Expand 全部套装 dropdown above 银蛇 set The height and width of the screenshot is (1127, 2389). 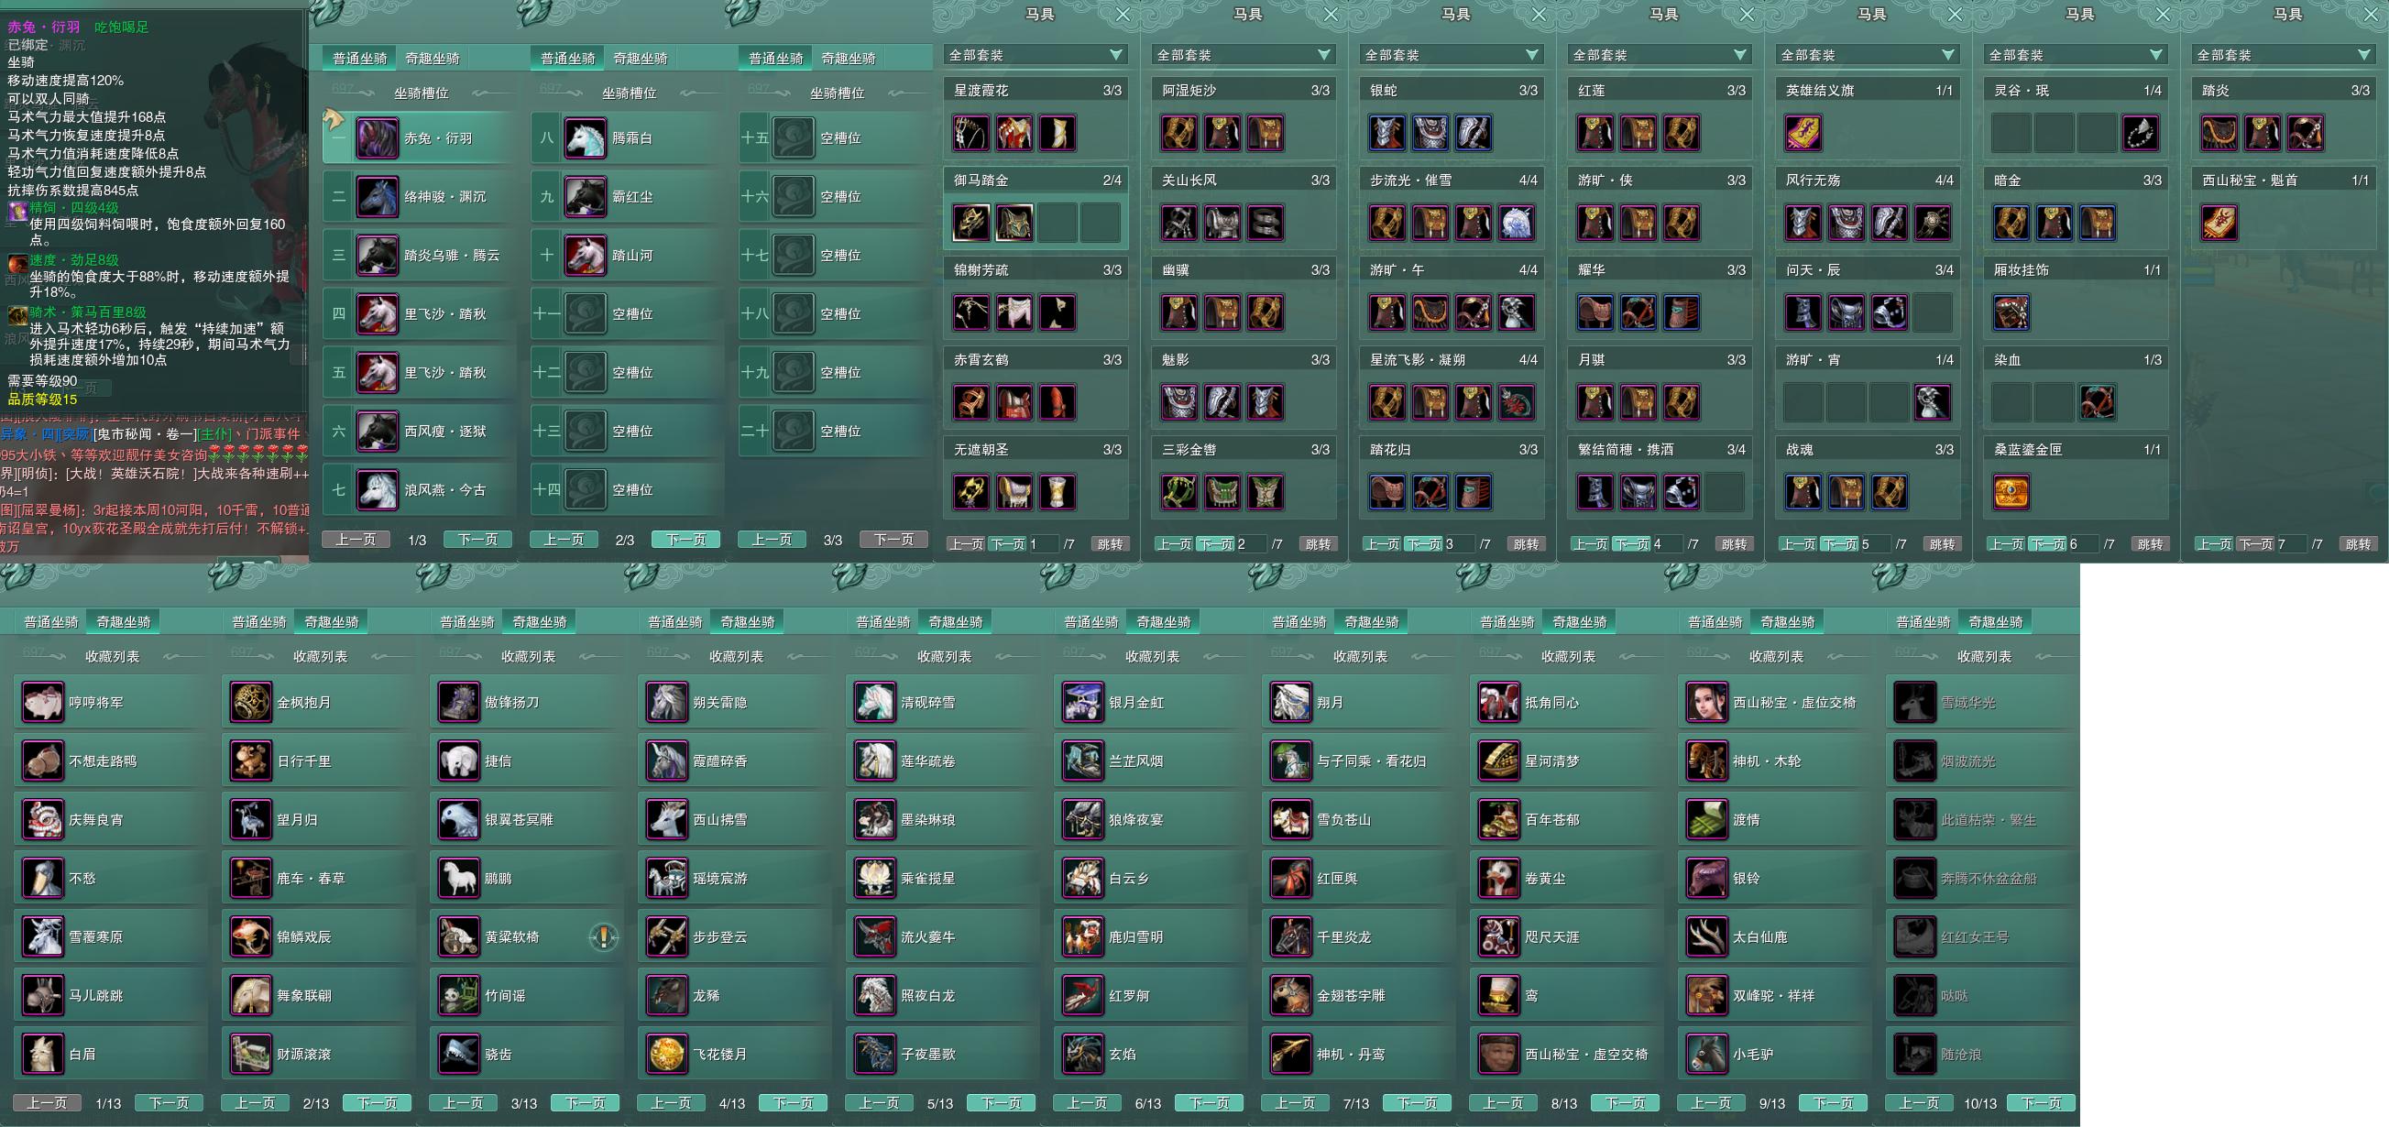[1452, 56]
